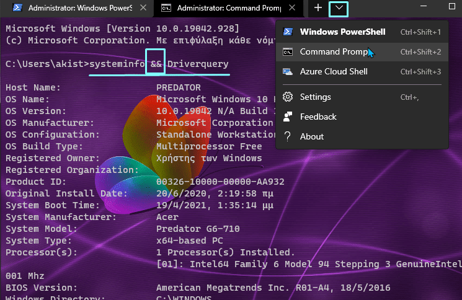Click the Predator G6-710 model value
This screenshot has width=462, height=300.
pyautogui.click(x=198, y=229)
